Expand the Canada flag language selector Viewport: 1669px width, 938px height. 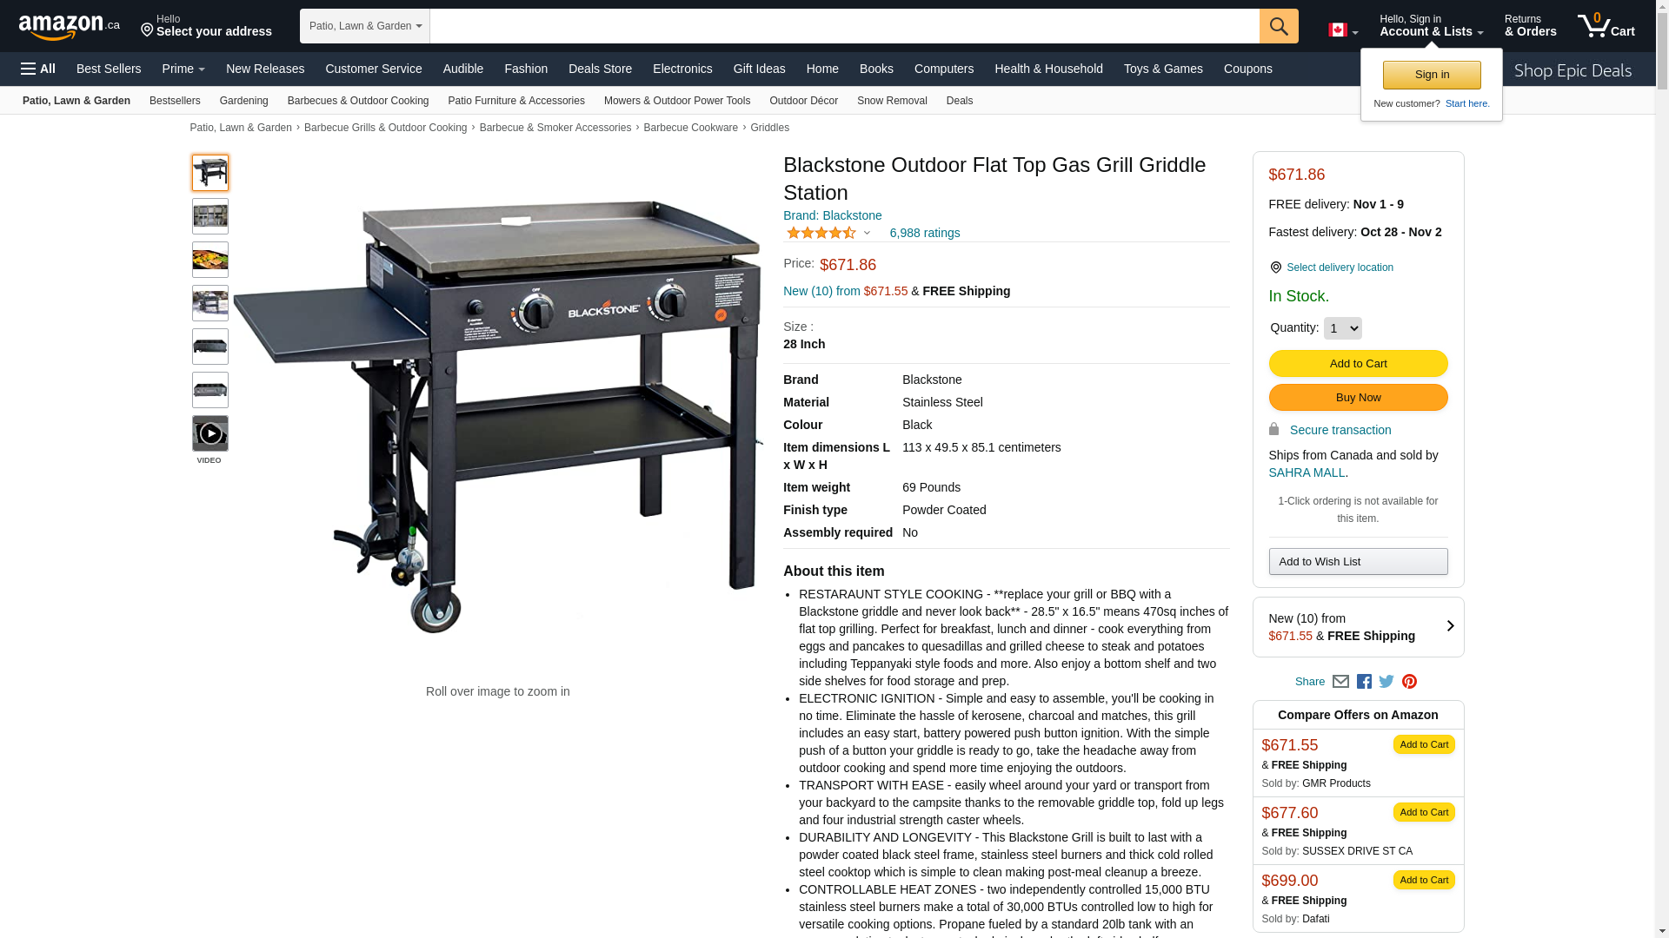(x=1343, y=30)
